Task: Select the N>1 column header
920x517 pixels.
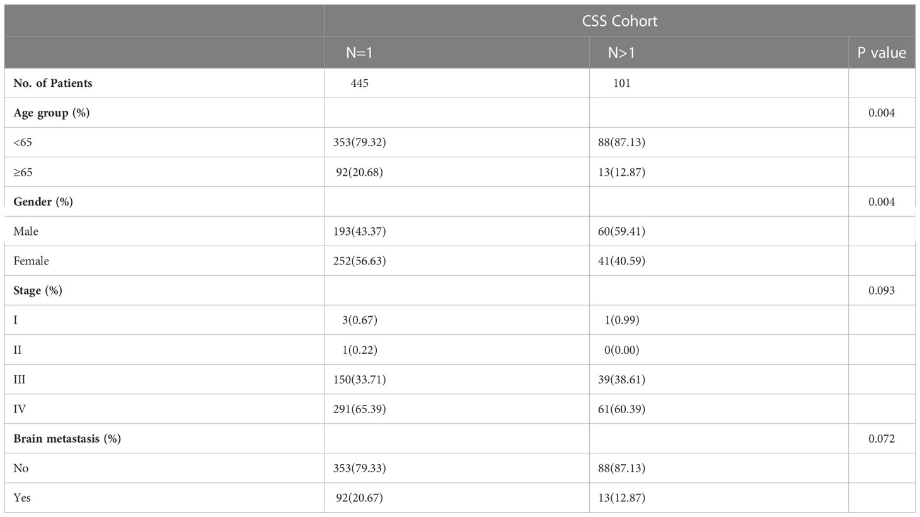Action: (x=719, y=53)
